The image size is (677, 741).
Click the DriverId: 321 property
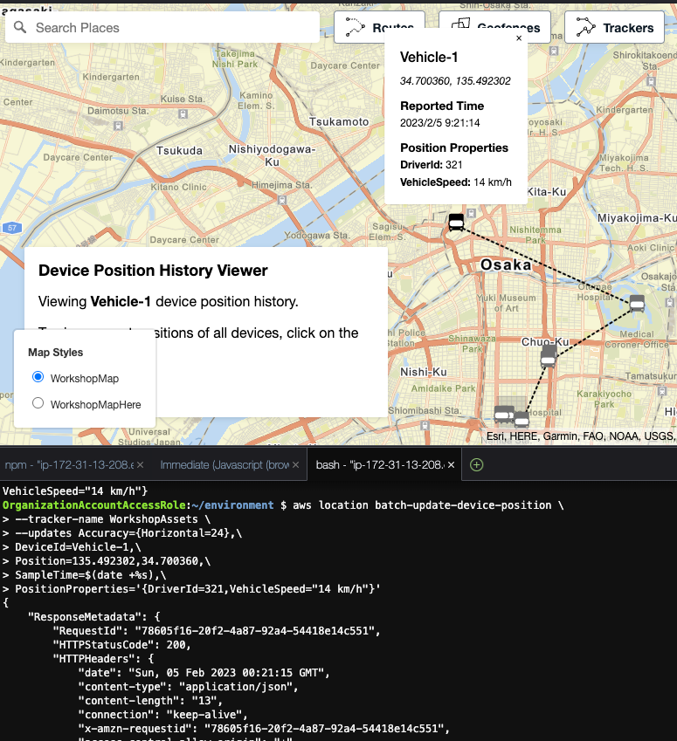click(431, 164)
